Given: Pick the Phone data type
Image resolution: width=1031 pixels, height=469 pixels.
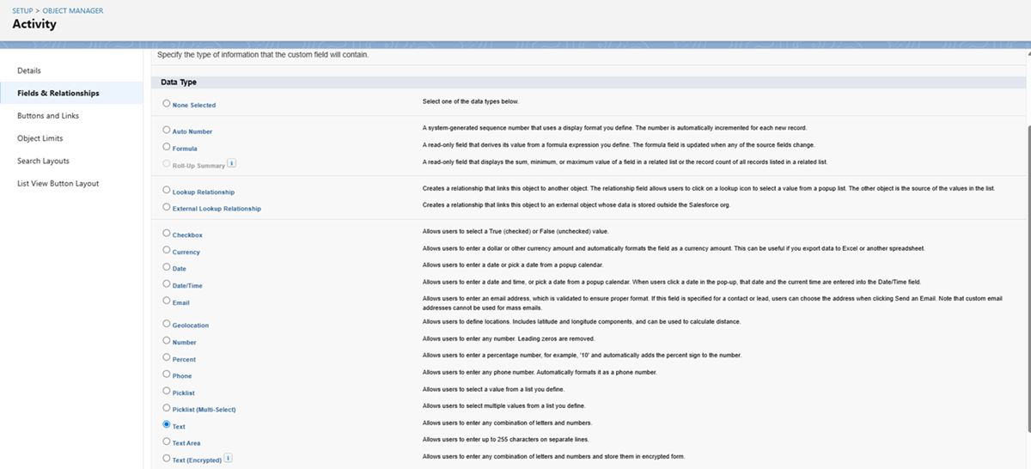Looking at the screenshot, I should click(167, 375).
